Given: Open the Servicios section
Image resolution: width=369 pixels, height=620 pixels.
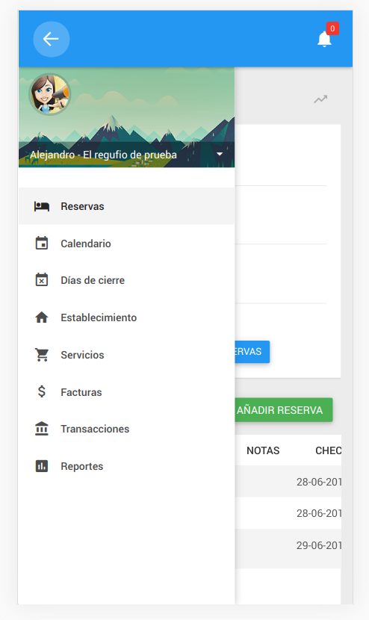Looking at the screenshot, I should [x=126, y=355].
